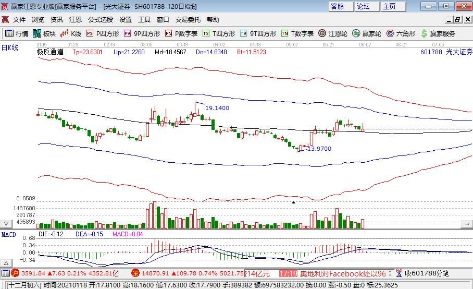Open the 公式选股 menu

click(x=101, y=20)
